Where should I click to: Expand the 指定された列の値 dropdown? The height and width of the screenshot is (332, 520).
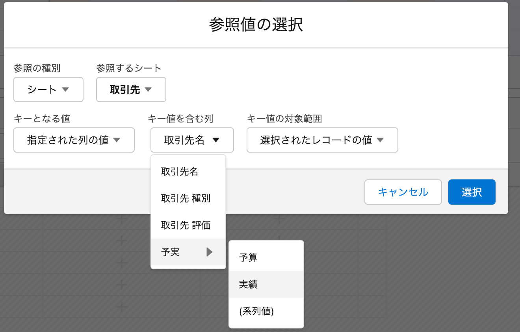[74, 140]
